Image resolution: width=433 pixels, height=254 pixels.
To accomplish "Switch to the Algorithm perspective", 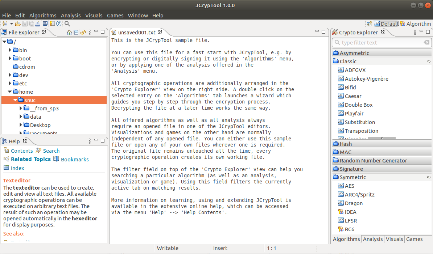I will 415,24.
